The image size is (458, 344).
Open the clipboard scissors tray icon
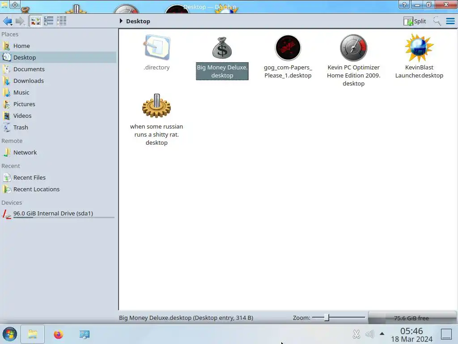pyautogui.click(x=356, y=334)
